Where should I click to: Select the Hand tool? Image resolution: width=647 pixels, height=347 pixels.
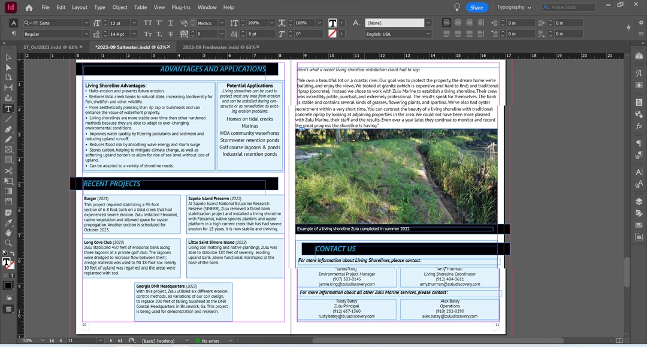pyautogui.click(x=8, y=233)
